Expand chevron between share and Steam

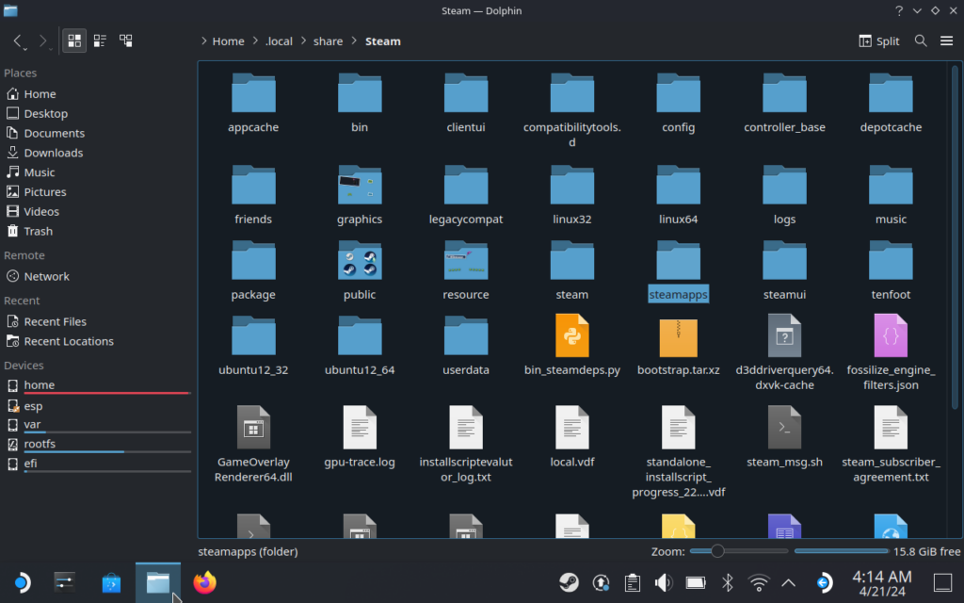pos(354,41)
